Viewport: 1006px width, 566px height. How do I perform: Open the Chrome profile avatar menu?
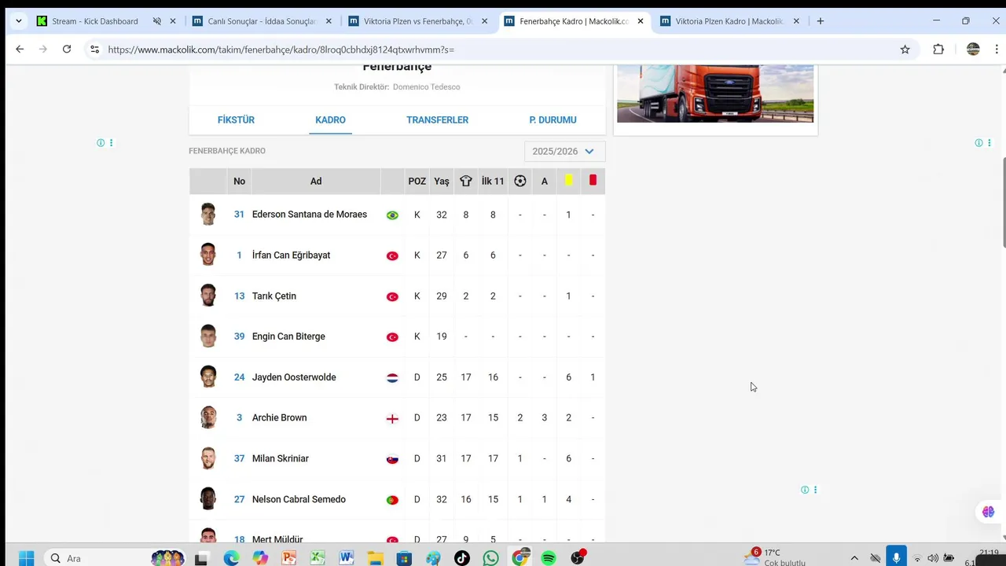[x=973, y=49]
